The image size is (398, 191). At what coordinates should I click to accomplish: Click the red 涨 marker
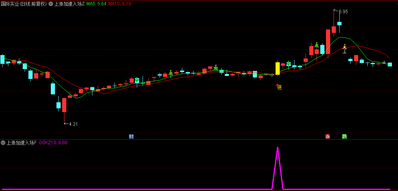[x=328, y=136]
